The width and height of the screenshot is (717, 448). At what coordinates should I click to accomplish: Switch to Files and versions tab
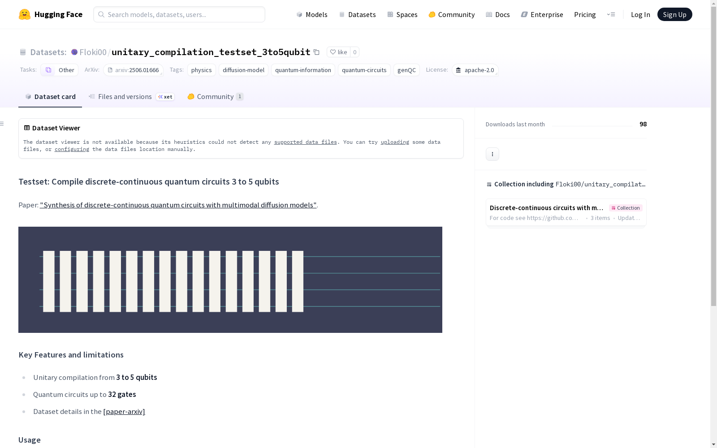click(131, 96)
